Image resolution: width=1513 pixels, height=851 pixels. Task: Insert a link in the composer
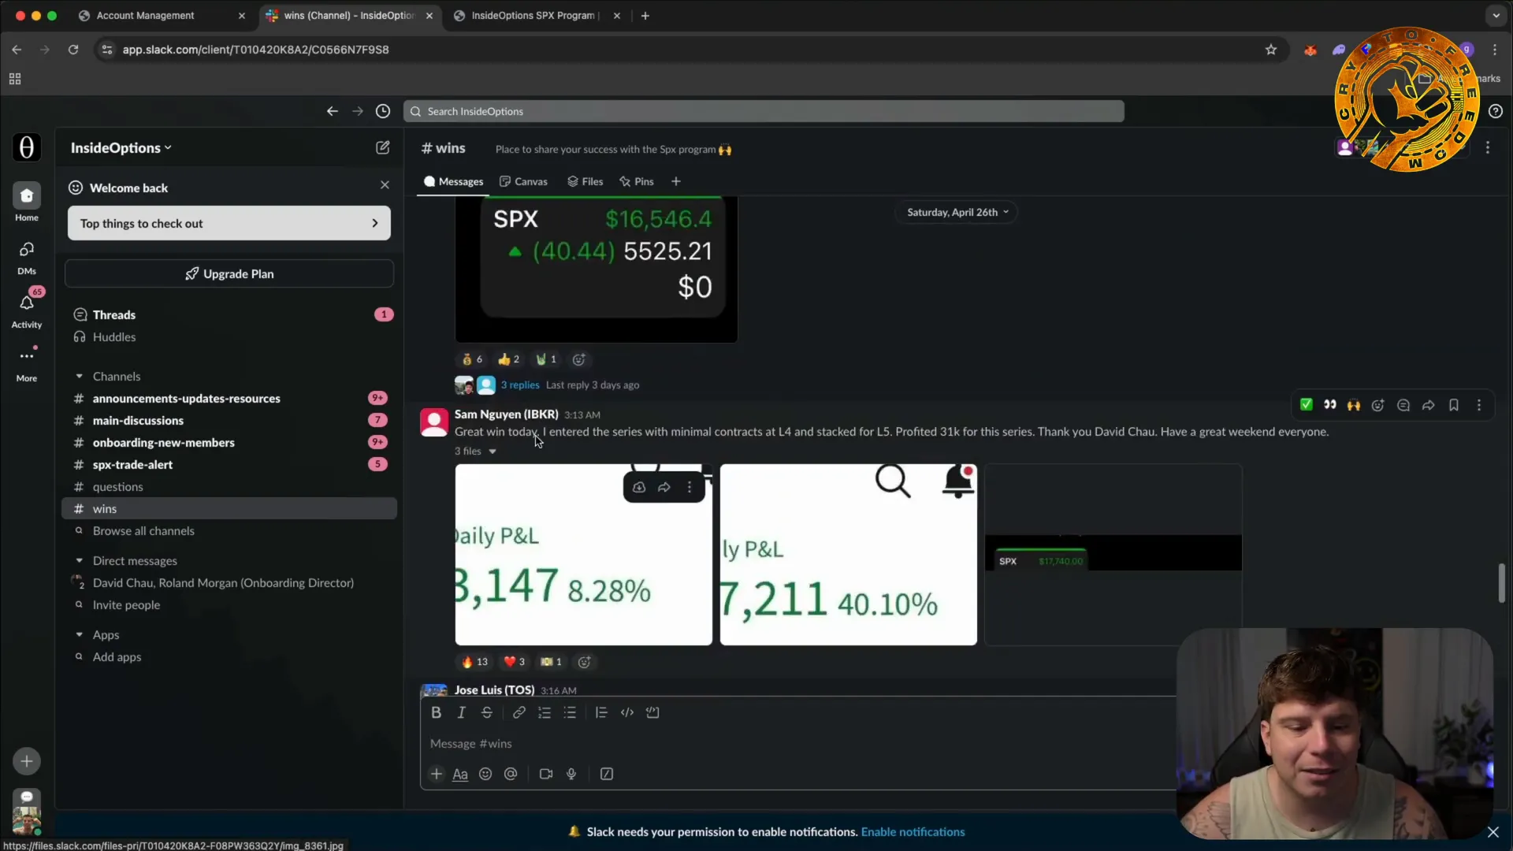(x=519, y=712)
